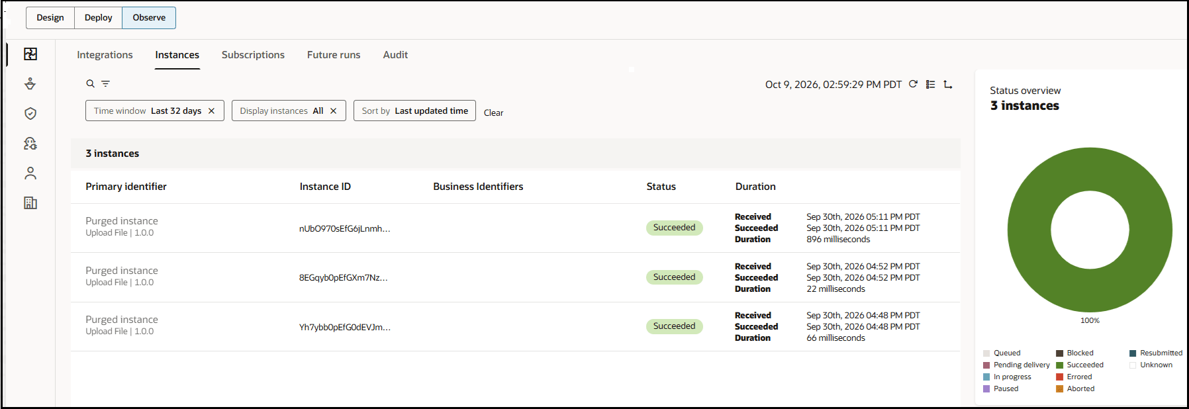The width and height of the screenshot is (1189, 409).
Task: Open the Integrations sidebar icon
Action: point(30,54)
